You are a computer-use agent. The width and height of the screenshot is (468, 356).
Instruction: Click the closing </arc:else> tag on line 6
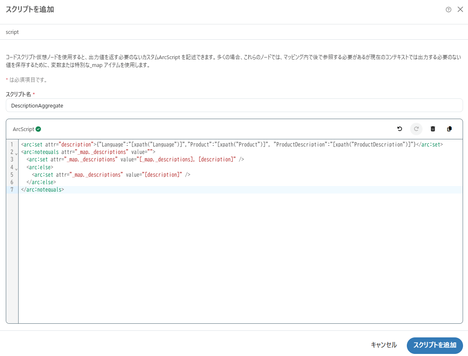(x=41, y=182)
